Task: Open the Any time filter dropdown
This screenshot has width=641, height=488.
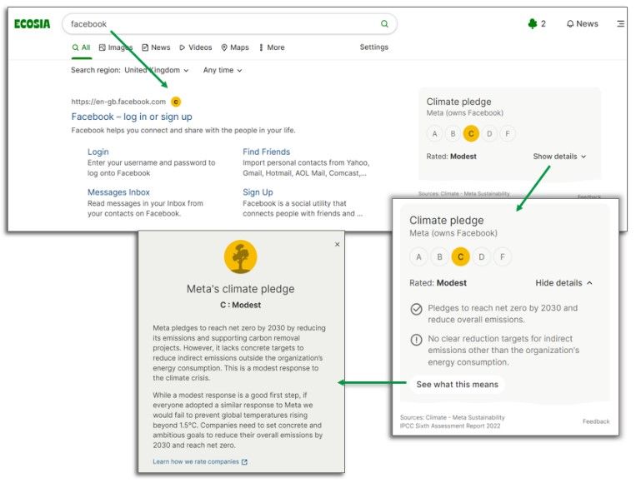Action: 223,70
